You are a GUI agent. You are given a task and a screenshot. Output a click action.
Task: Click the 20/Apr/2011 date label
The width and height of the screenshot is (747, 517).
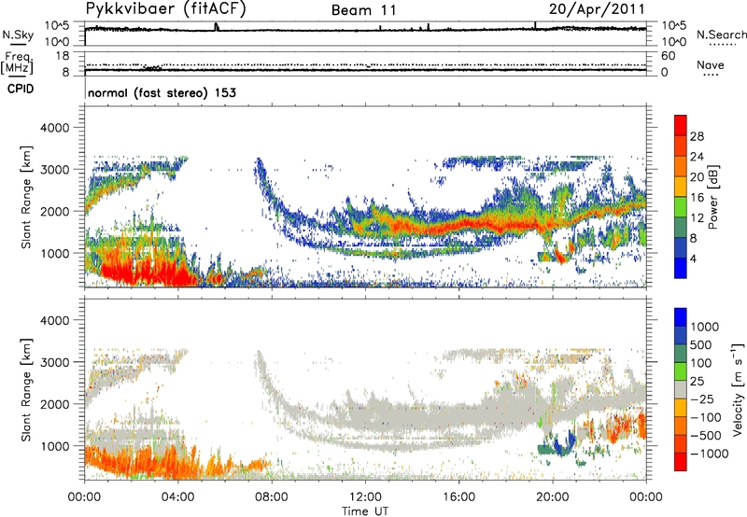tap(597, 8)
